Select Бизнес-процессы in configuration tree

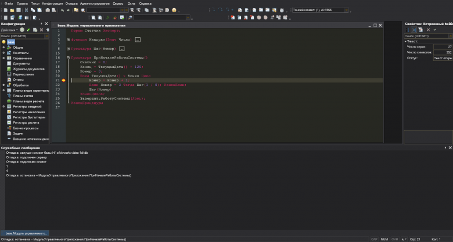coord(26,128)
